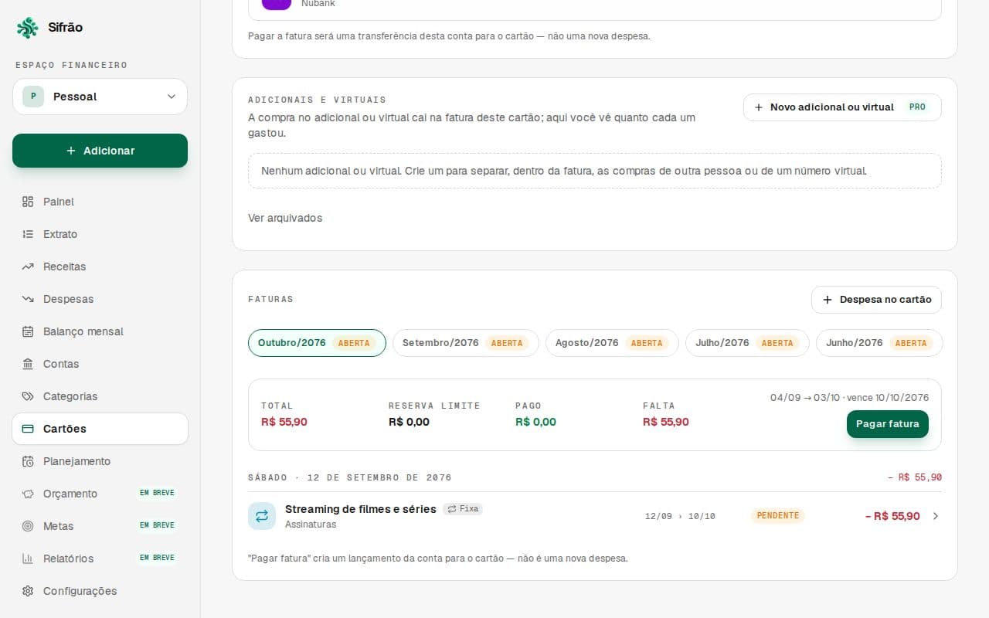Click the Assinaturas category label
This screenshot has width=989, height=618.
coord(311,525)
